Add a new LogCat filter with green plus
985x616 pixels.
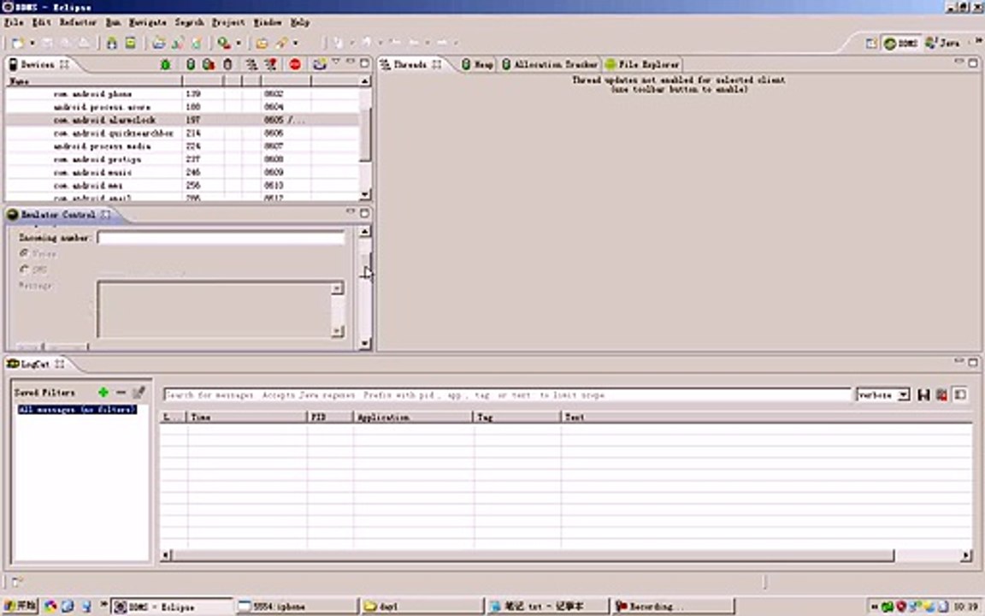[103, 392]
